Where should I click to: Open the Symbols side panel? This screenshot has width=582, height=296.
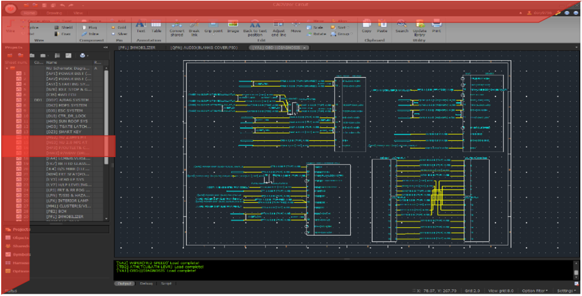click(17, 255)
